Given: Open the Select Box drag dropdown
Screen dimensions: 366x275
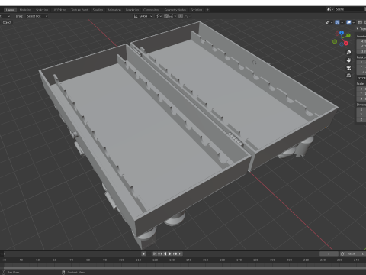Looking at the screenshot, I should [37, 16].
